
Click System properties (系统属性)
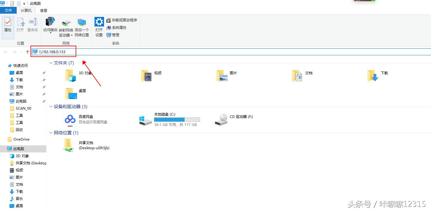117,28
